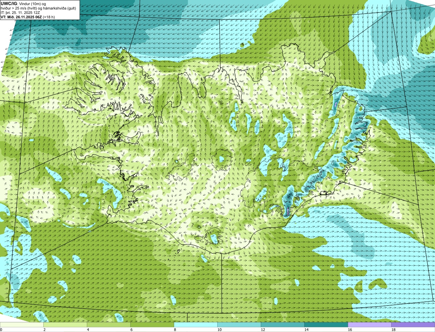Click the pale yellow 0–2 m/s legend swatch
The width and height of the screenshot is (435, 332).
(x=22, y=325)
